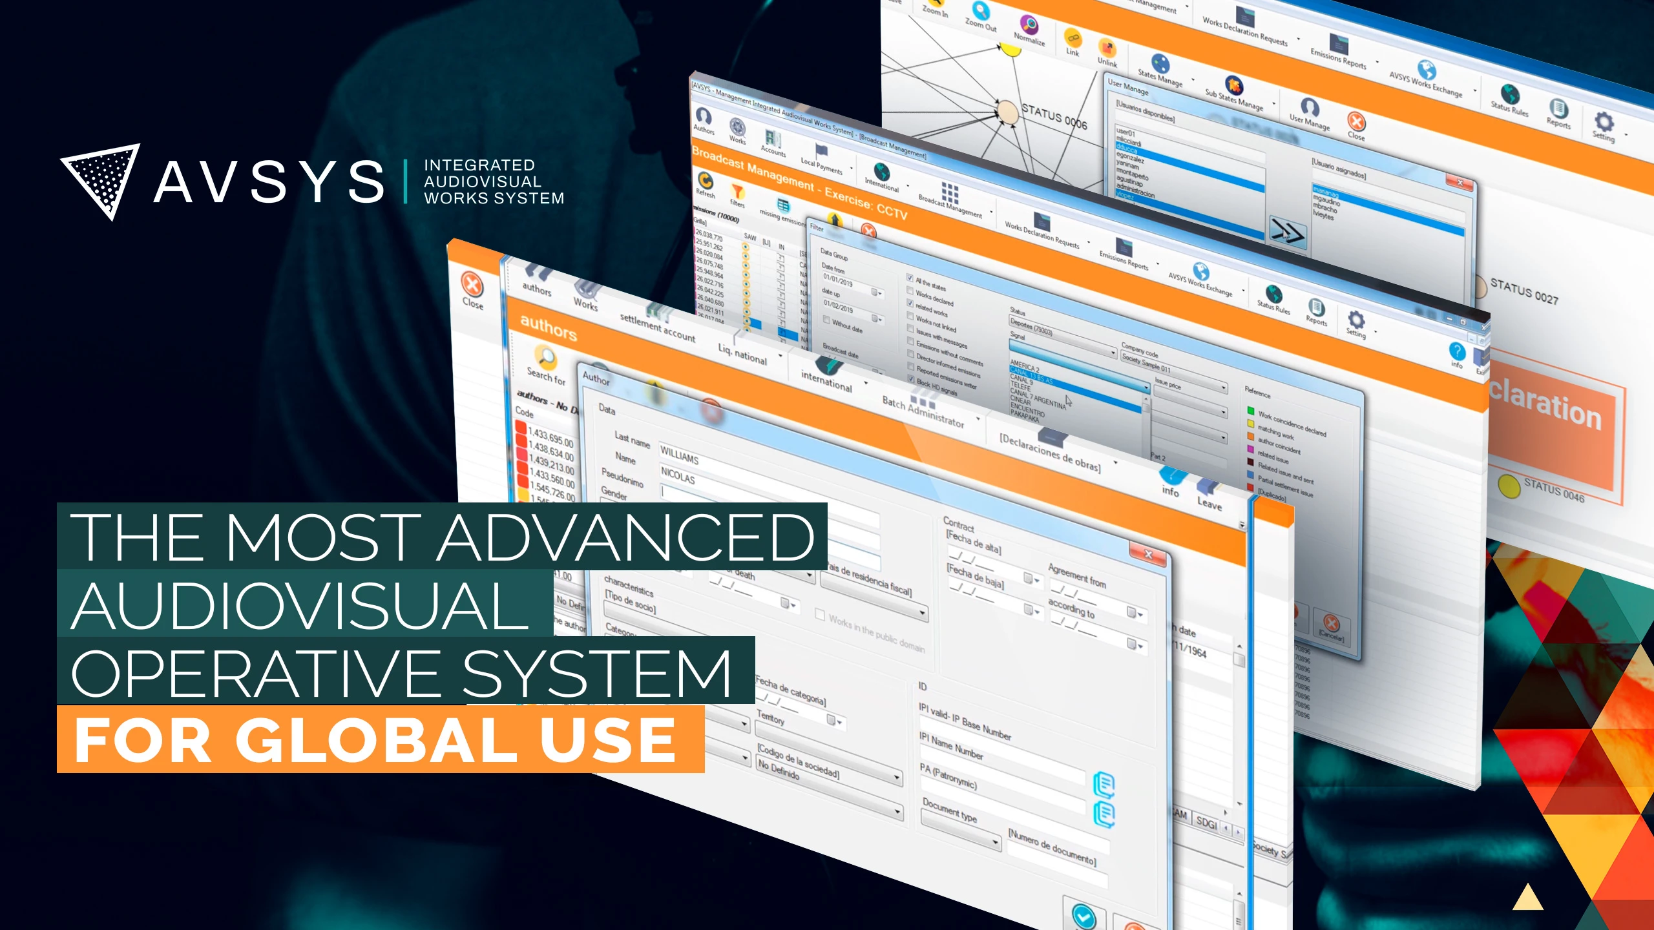The image size is (1654, 930).
Task: Click the Local Payments flag icon
Action: tap(821, 150)
